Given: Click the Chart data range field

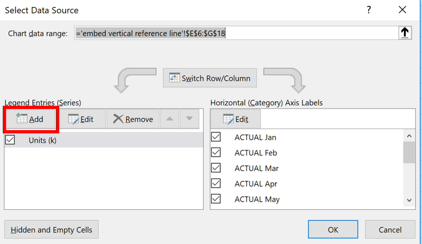Looking at the screenshot, I should 236,33.
